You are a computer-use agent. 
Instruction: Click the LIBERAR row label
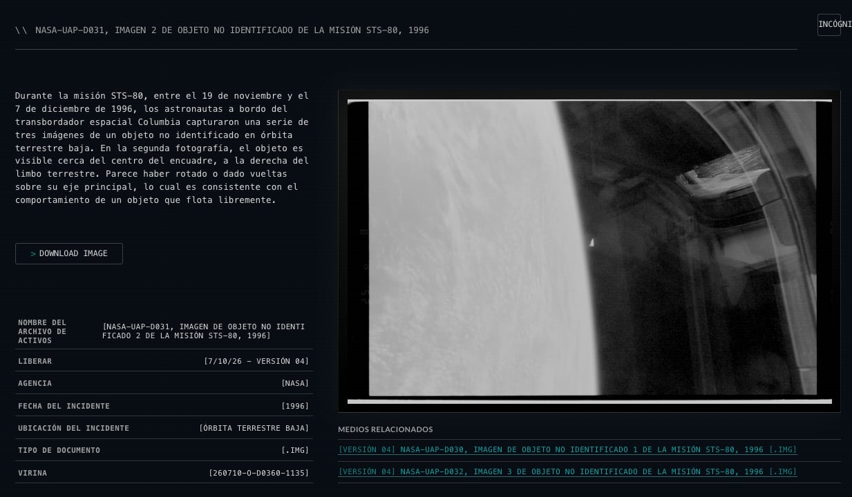(35, 362)
